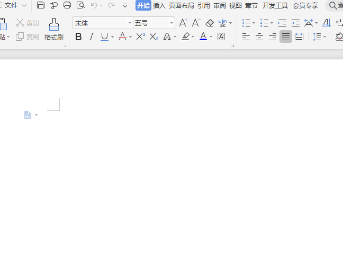Viewport: 343px width, 262px height.
Task: Click the document page icon in left margin
Action: (x=28, y=115)
